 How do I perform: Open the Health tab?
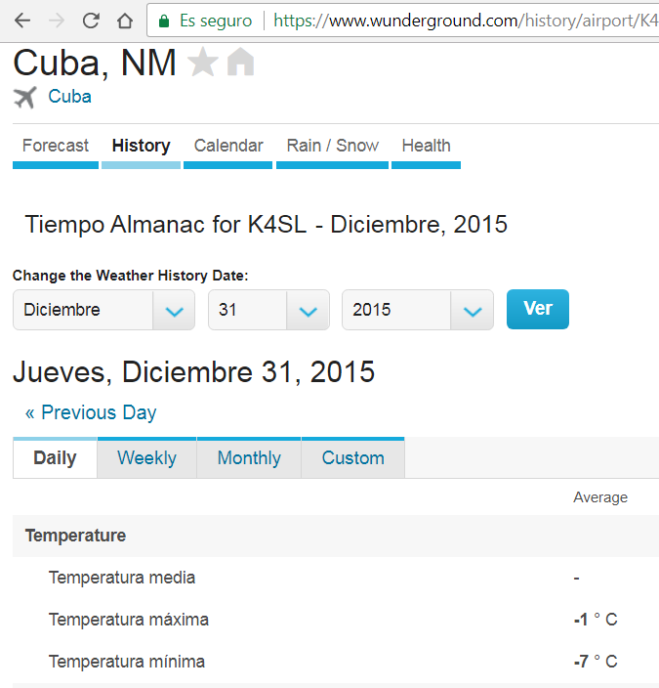coord(426,147)
